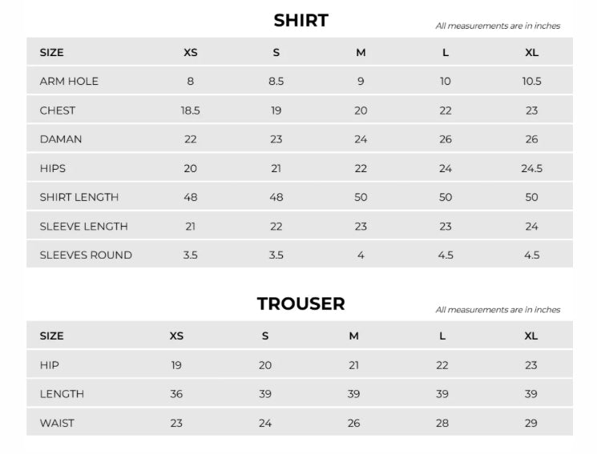Click the TROUSER table title

pos(301,304)
